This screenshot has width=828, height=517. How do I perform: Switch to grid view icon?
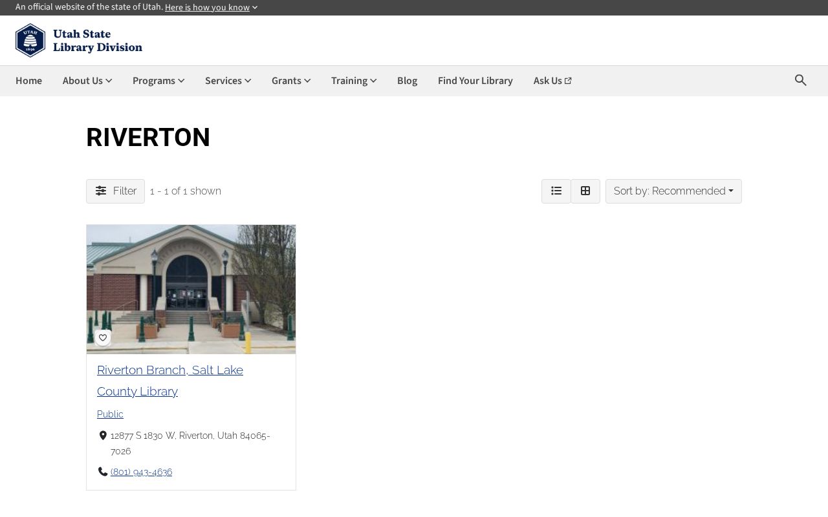585,191
